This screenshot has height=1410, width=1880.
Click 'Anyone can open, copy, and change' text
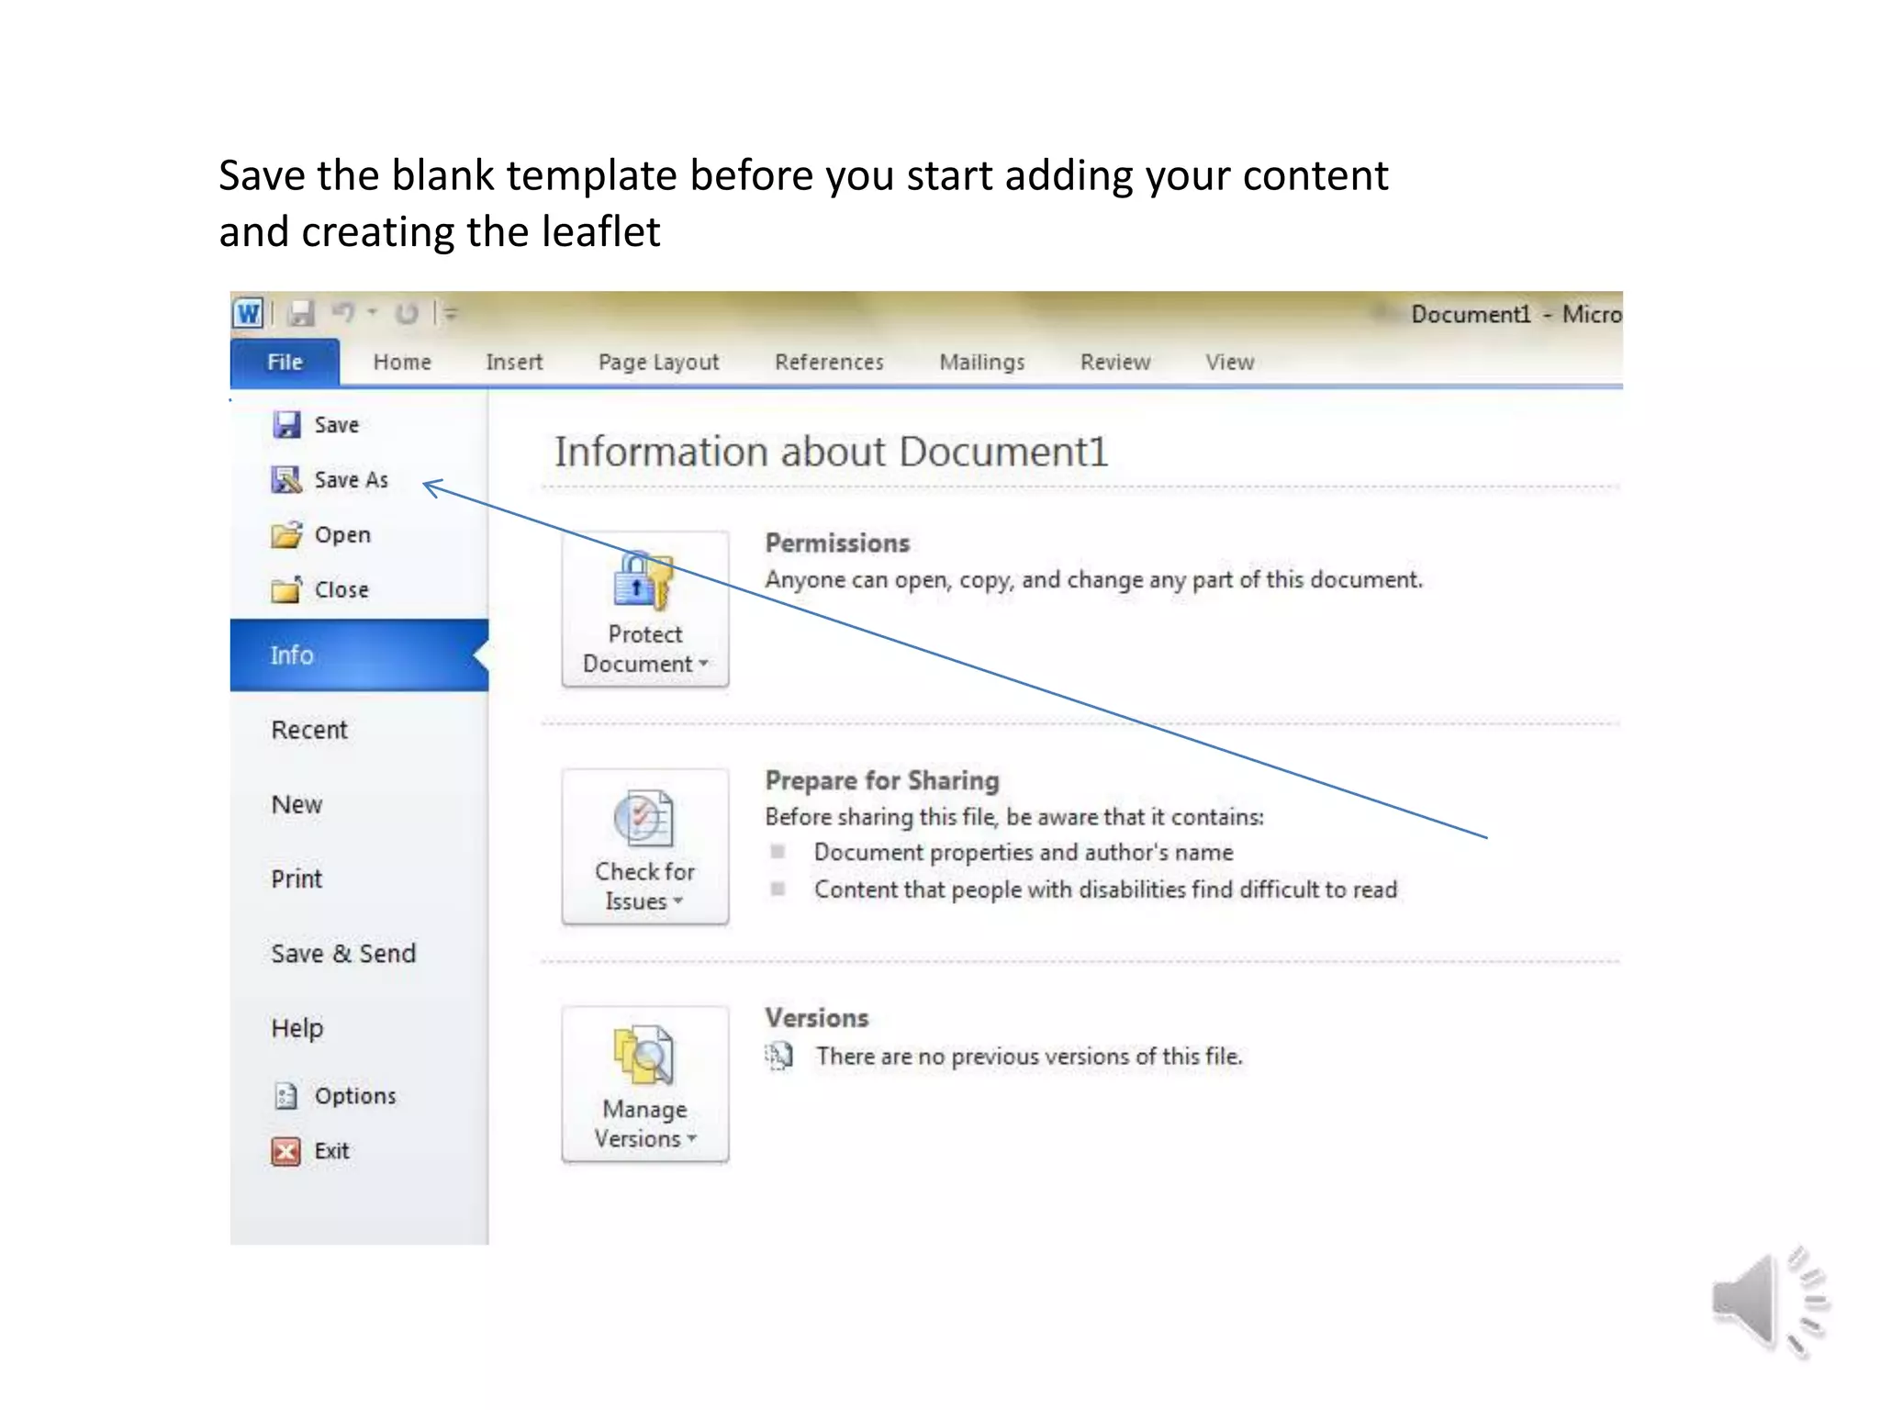tap(1093, 580)
